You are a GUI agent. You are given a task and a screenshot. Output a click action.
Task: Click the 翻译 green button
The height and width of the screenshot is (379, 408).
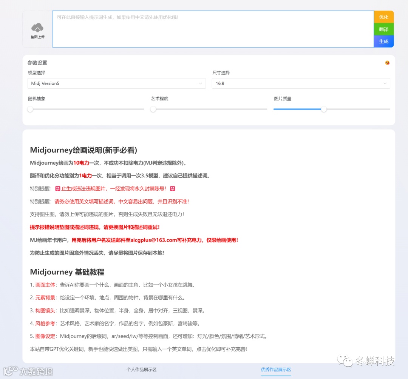point(383,29)
